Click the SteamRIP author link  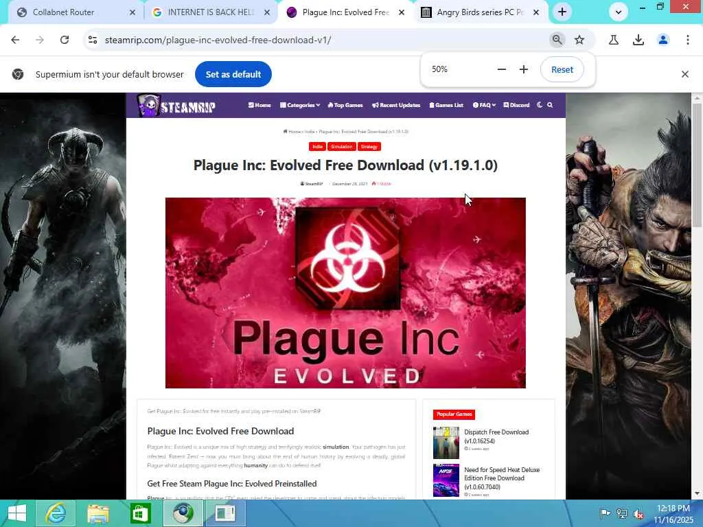[x=312, y=184]
